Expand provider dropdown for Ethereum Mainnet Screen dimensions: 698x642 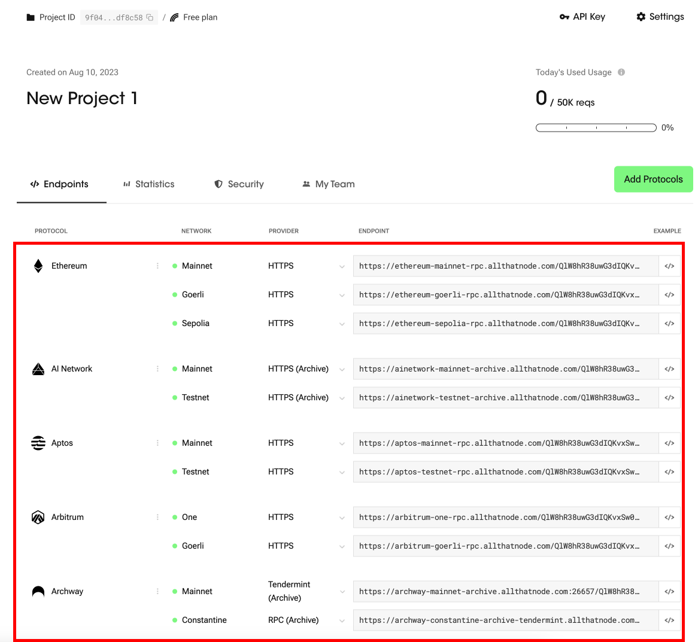[342, 266]
